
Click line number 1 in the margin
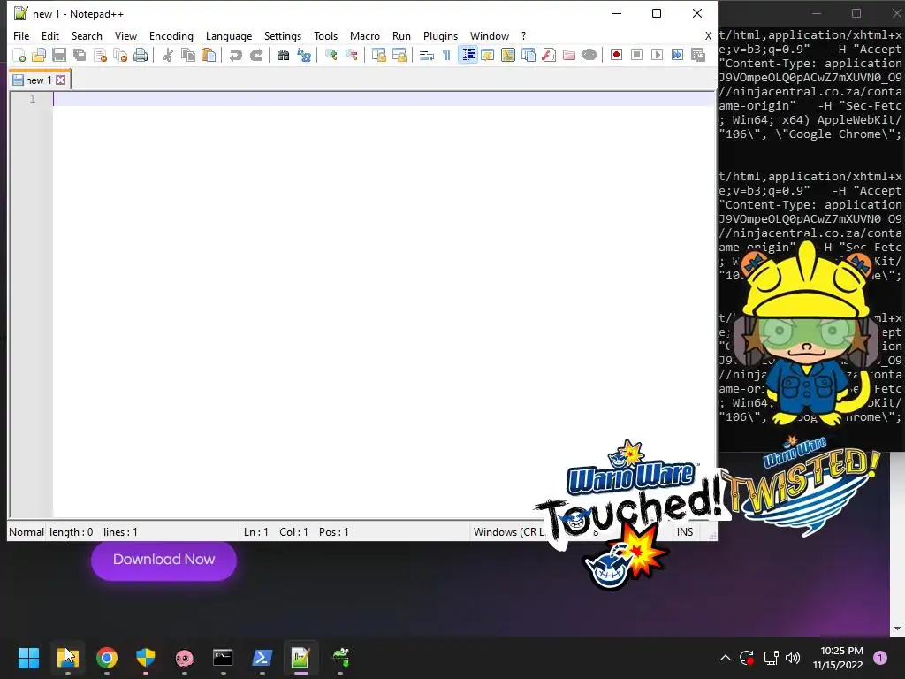click(33, 99)
